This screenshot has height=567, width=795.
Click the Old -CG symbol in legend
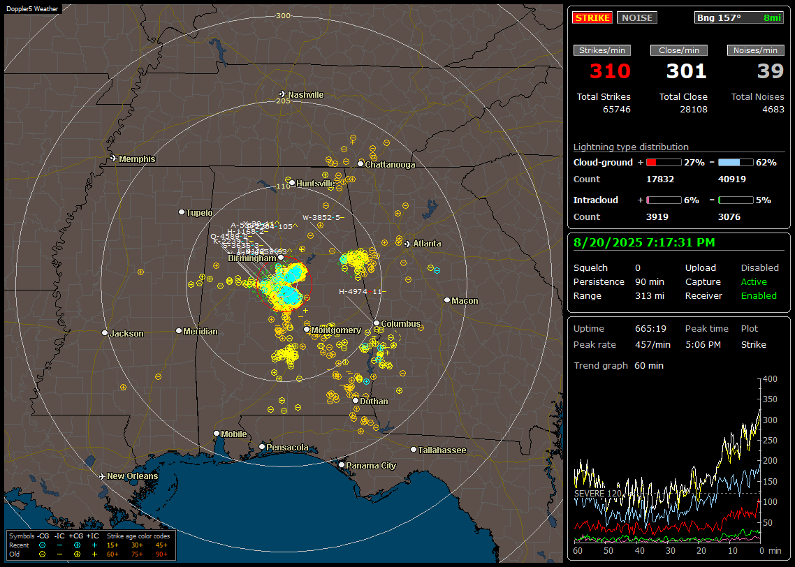(43, 554)
